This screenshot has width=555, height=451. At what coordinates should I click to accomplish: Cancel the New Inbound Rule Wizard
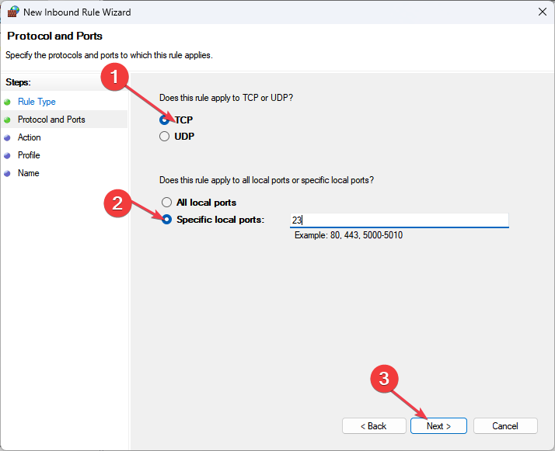coord(505,426)
